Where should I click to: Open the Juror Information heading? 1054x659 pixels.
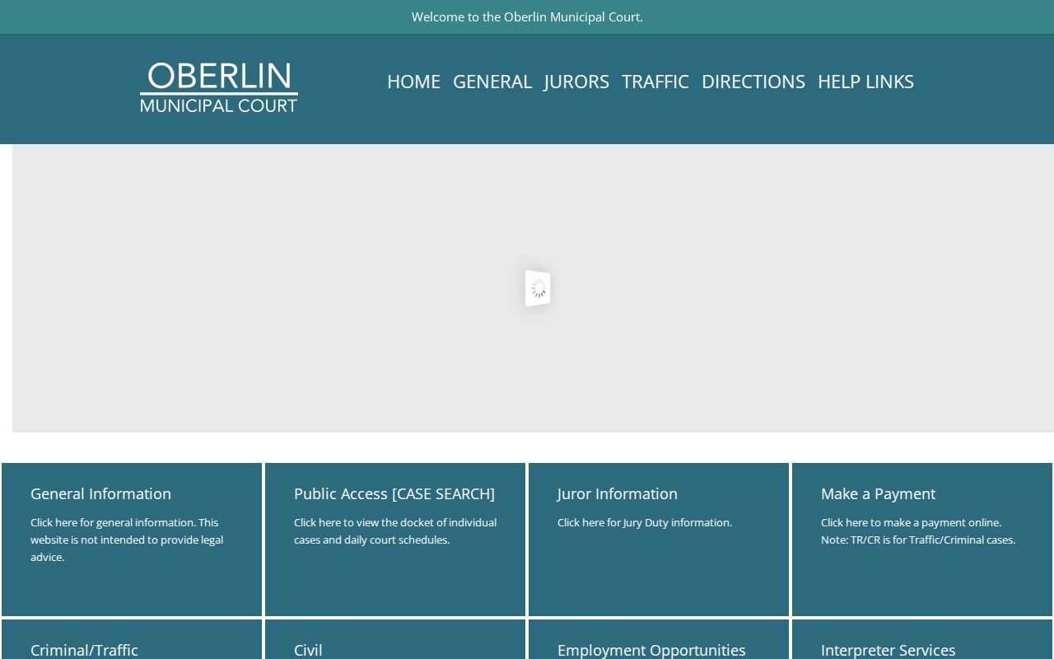[x=618, y=493]
